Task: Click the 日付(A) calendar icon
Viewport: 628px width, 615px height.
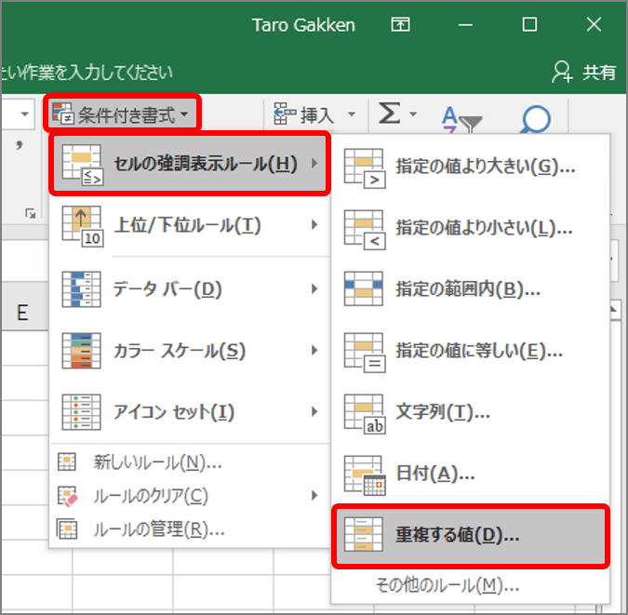Action: (x=365, y=475)
